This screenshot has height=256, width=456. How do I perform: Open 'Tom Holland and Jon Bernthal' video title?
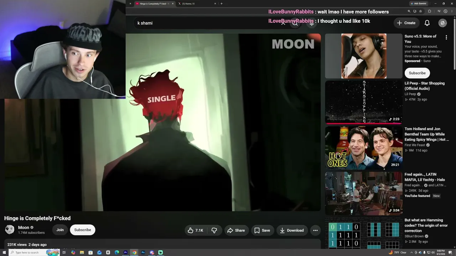click(x=426, y=134)
